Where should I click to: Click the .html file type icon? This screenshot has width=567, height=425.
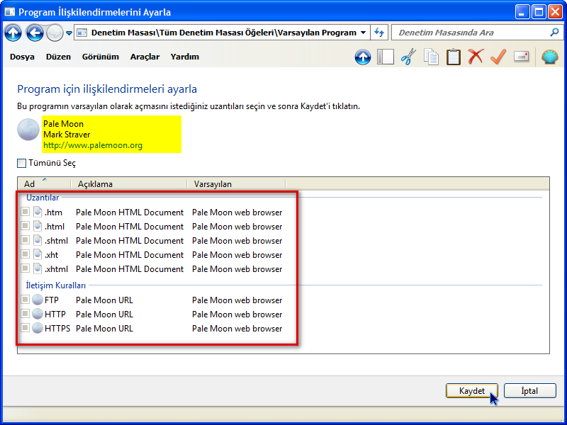coord(38,226)
